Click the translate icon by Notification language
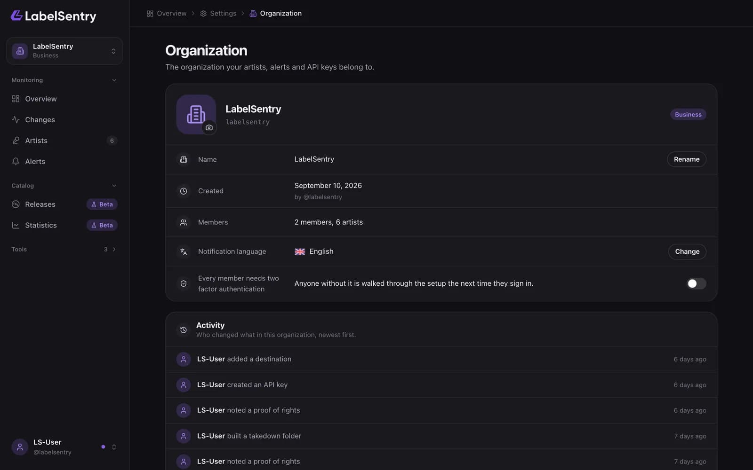Image resolution: width=753 pixels, height=470 pixels. [x=184, y=252]
